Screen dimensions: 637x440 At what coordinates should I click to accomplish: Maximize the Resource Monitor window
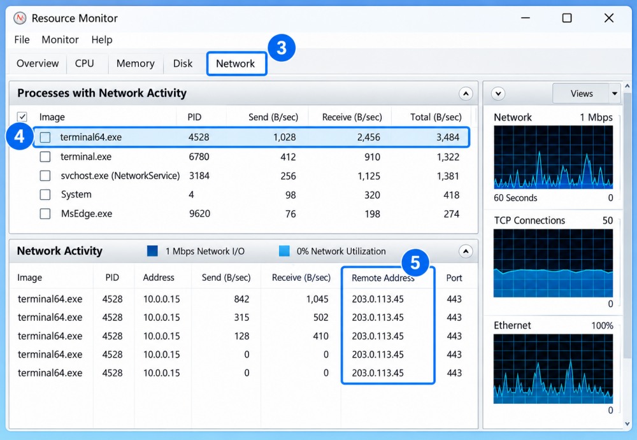tap(567, 18)
